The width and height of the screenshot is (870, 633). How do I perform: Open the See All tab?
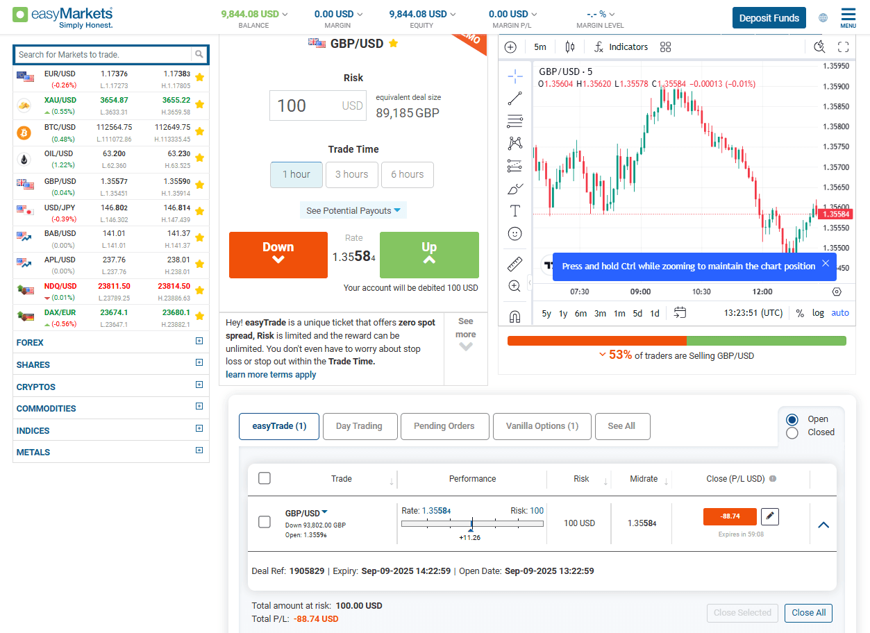click(622, 426)
